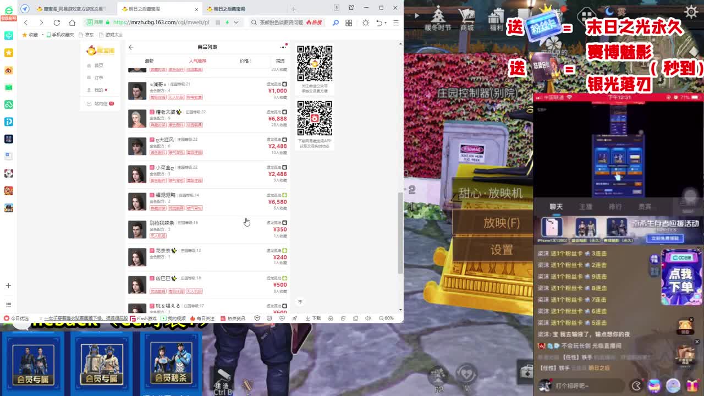Image resolution: width=704 pixels, height=396 pixels.
Task: Open the ¥350 account listing
Action: (208, 230)
